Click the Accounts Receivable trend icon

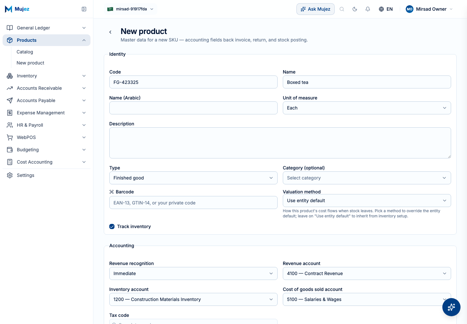10,88
